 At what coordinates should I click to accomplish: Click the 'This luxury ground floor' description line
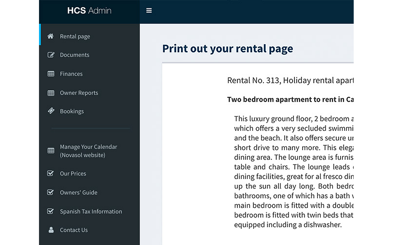click(294, 119)
